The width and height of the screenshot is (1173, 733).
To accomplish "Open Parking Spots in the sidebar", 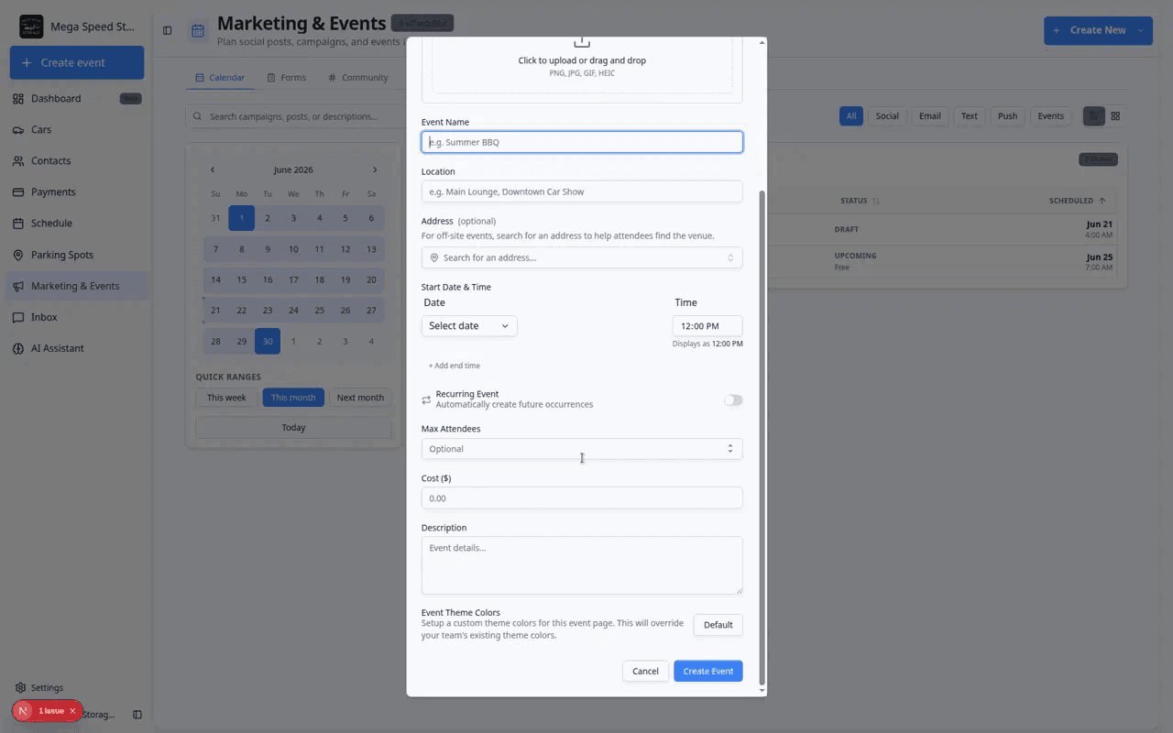I will 62,255.
